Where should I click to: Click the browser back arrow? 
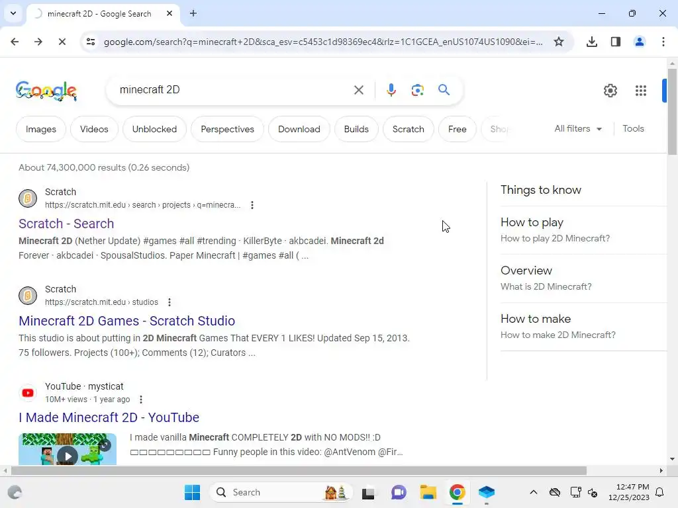pyautogui.click(x=15, y=42)
